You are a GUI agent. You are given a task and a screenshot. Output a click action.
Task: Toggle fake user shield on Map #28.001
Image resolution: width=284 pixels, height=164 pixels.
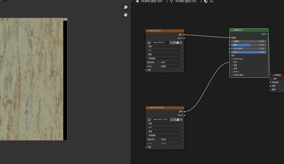(x=171, y=43)
